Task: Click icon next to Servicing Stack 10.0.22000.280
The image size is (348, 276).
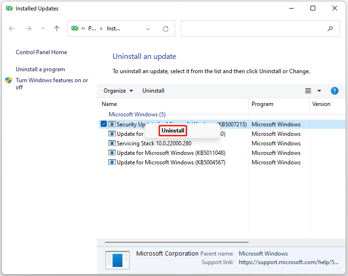Action: (x=112, y=143)
